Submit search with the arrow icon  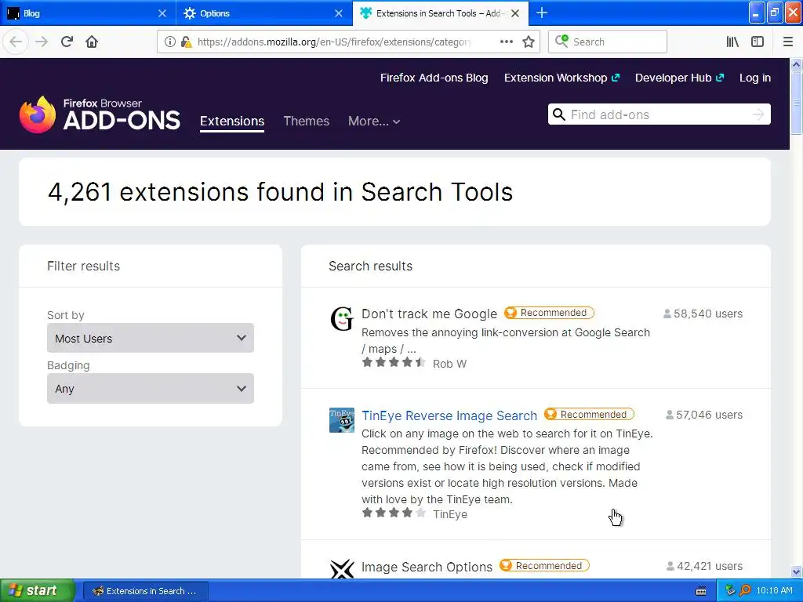(x=758, y=114)
